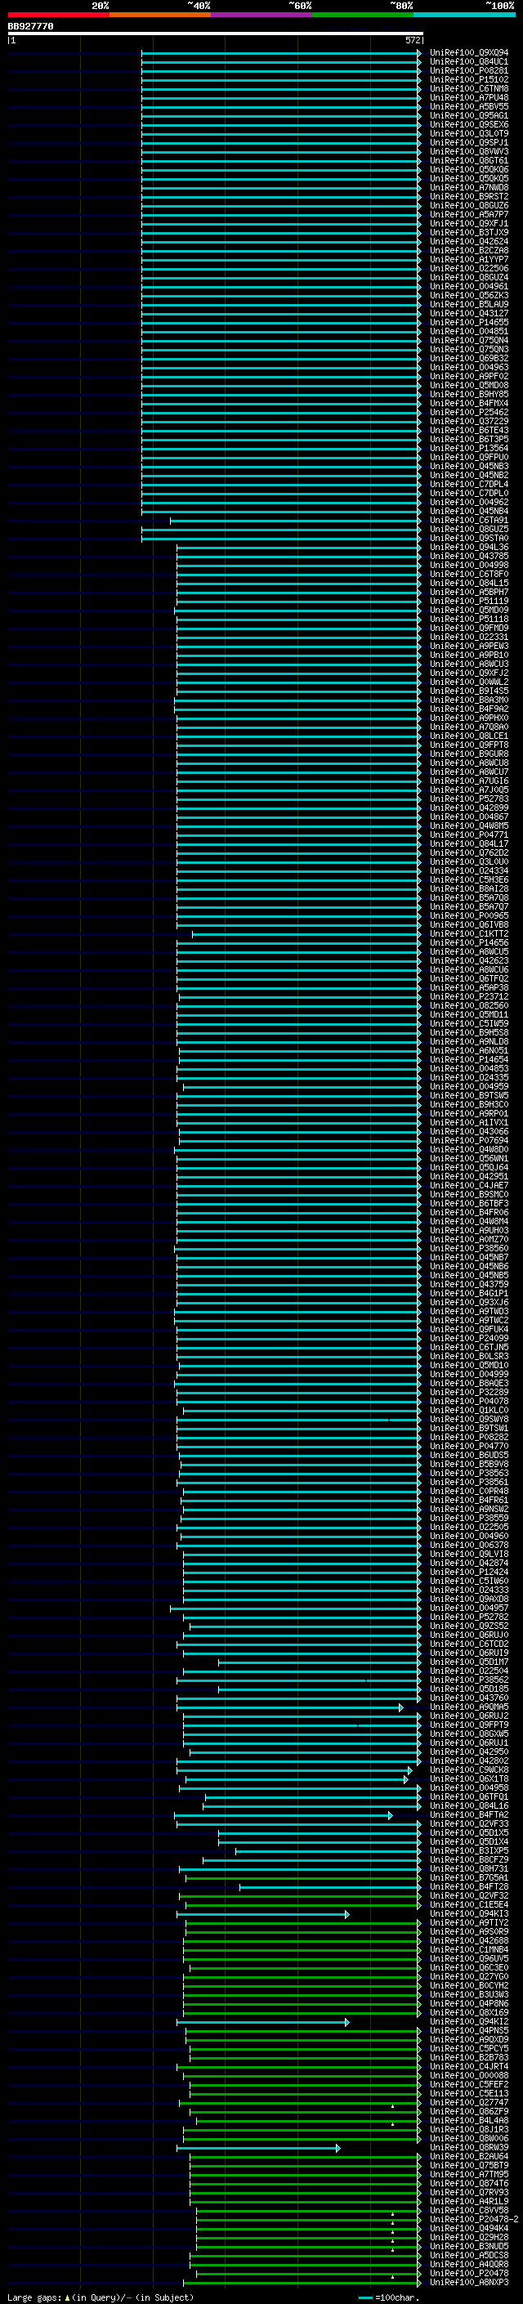Screen dimensions: 523x2304
Task: Click the red 20% identity legend segment
Action: [58, 15]
